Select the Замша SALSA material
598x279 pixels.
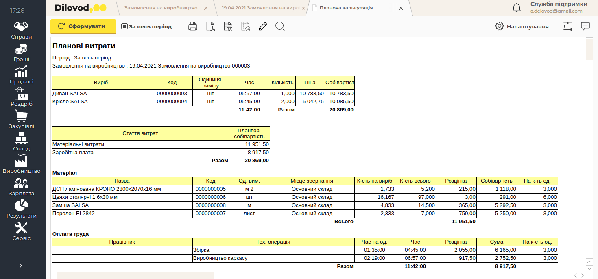click(x=122, y=205)
